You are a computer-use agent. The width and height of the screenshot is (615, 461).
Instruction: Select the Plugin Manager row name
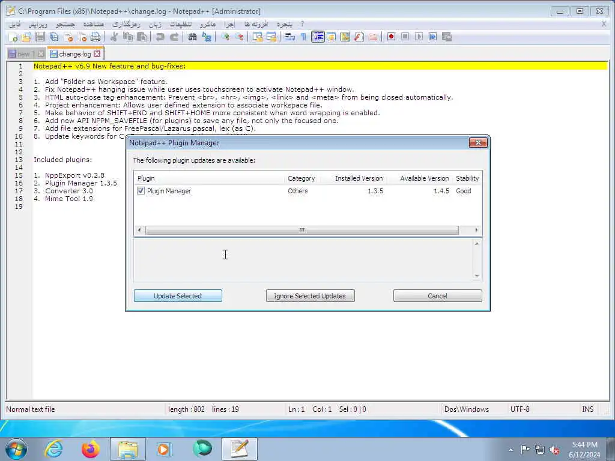(169, 191)
